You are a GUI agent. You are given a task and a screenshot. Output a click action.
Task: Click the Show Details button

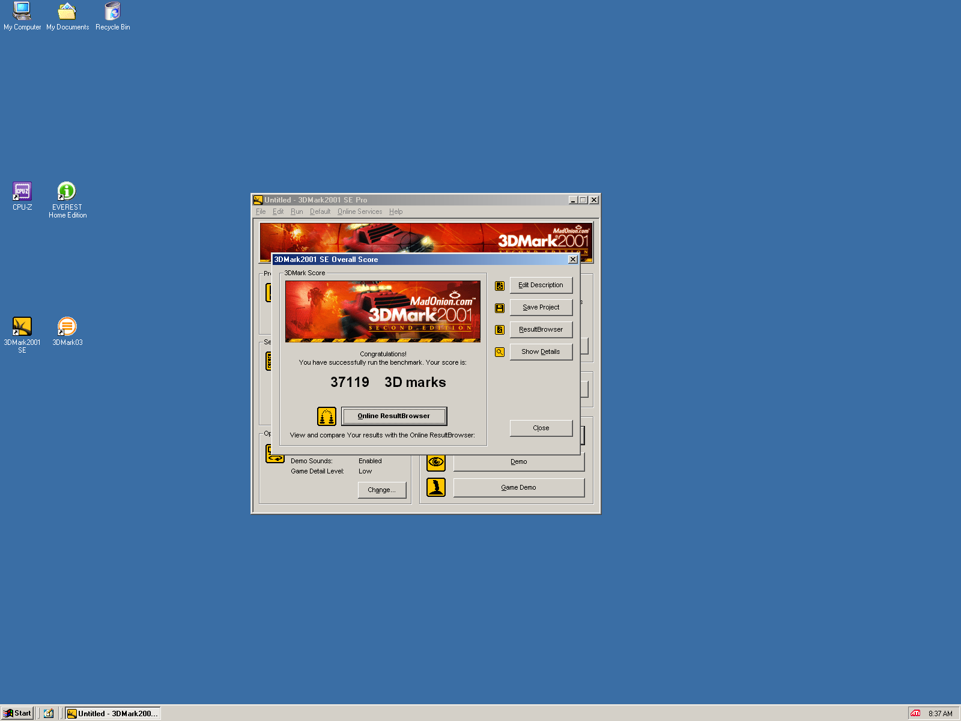[x=541, y=352]
